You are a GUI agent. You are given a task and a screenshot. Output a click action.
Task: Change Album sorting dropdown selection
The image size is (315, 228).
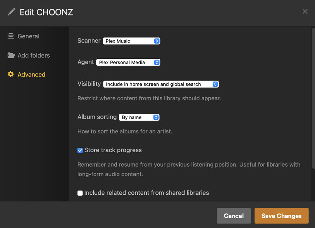point(139,117)
